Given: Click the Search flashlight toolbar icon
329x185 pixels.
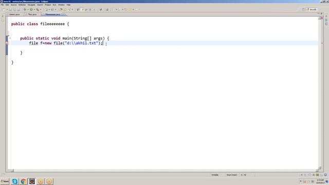Looking at the screenshot, I should pyautogui.click(x=69, y=9).
